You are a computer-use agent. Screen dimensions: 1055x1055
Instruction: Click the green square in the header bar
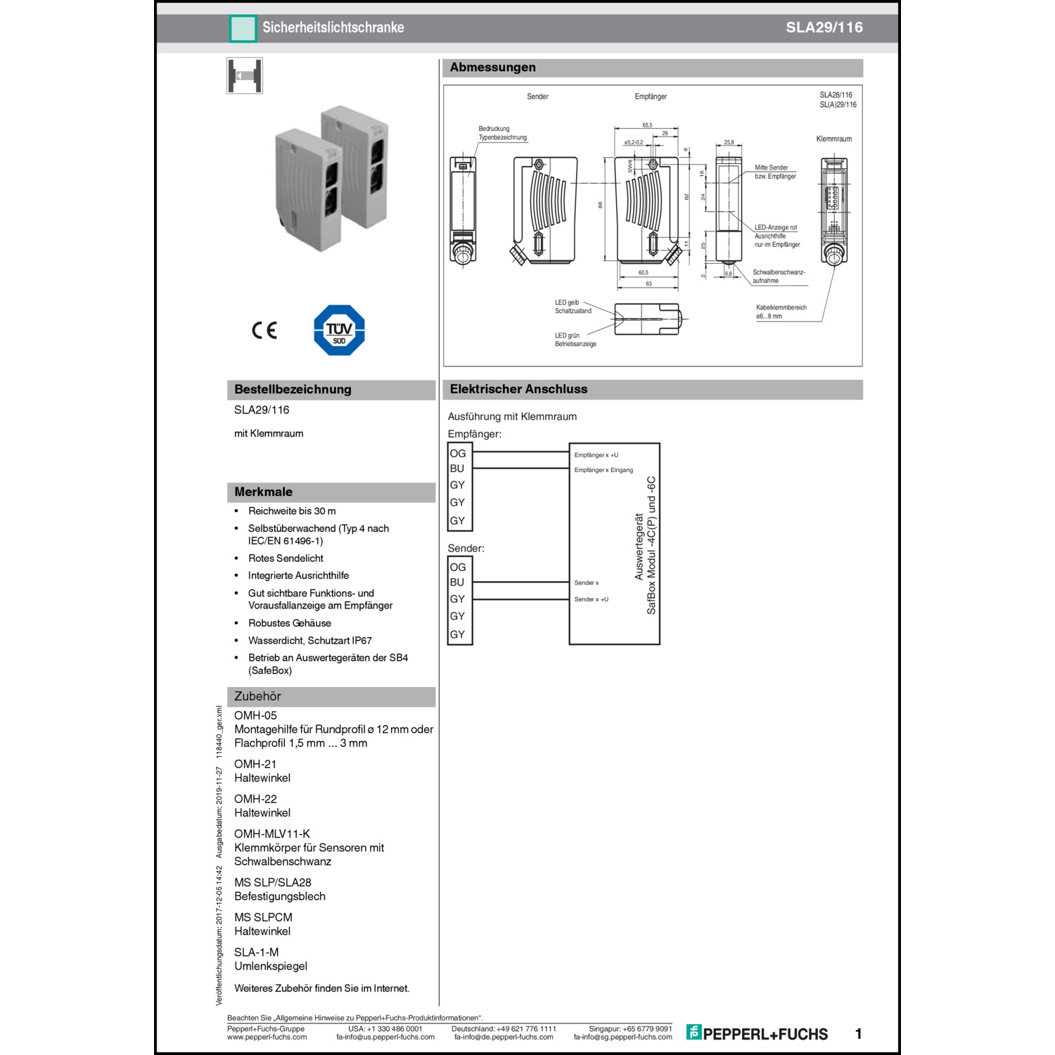[243, 28]
